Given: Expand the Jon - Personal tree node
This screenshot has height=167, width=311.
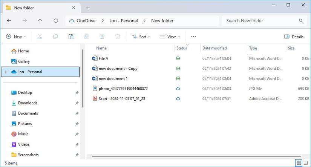Looking at the screenshot, I should click(x=6, y=72).
